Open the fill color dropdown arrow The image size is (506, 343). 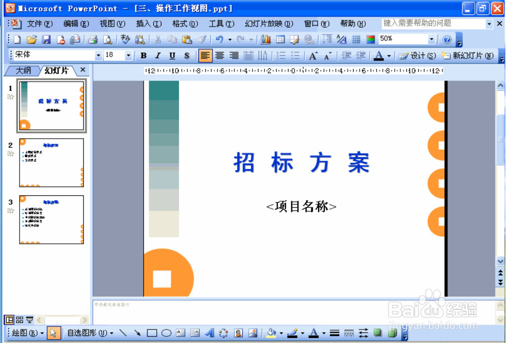point(281,332)
